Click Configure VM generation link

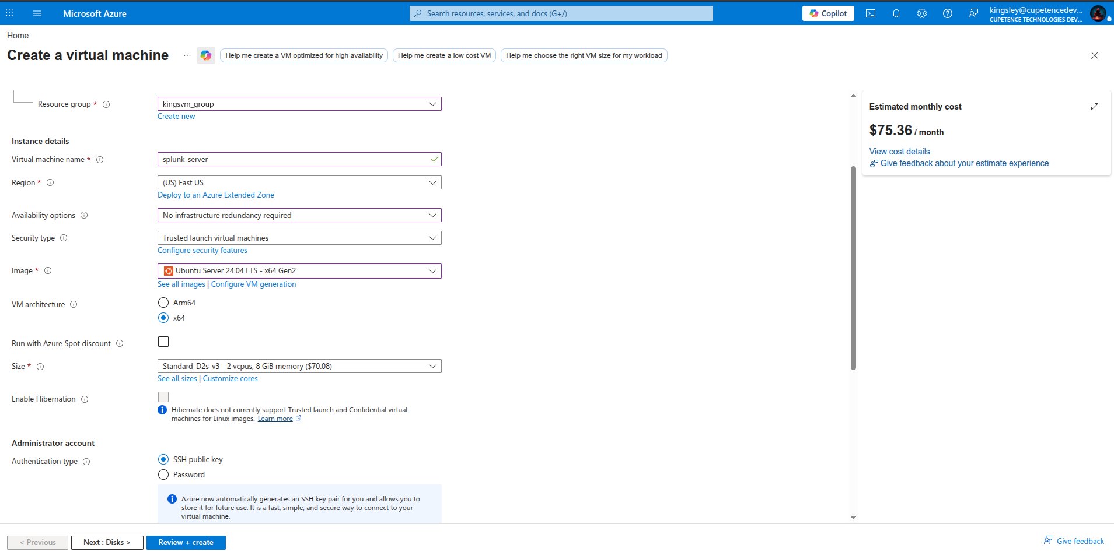point(253,284)
